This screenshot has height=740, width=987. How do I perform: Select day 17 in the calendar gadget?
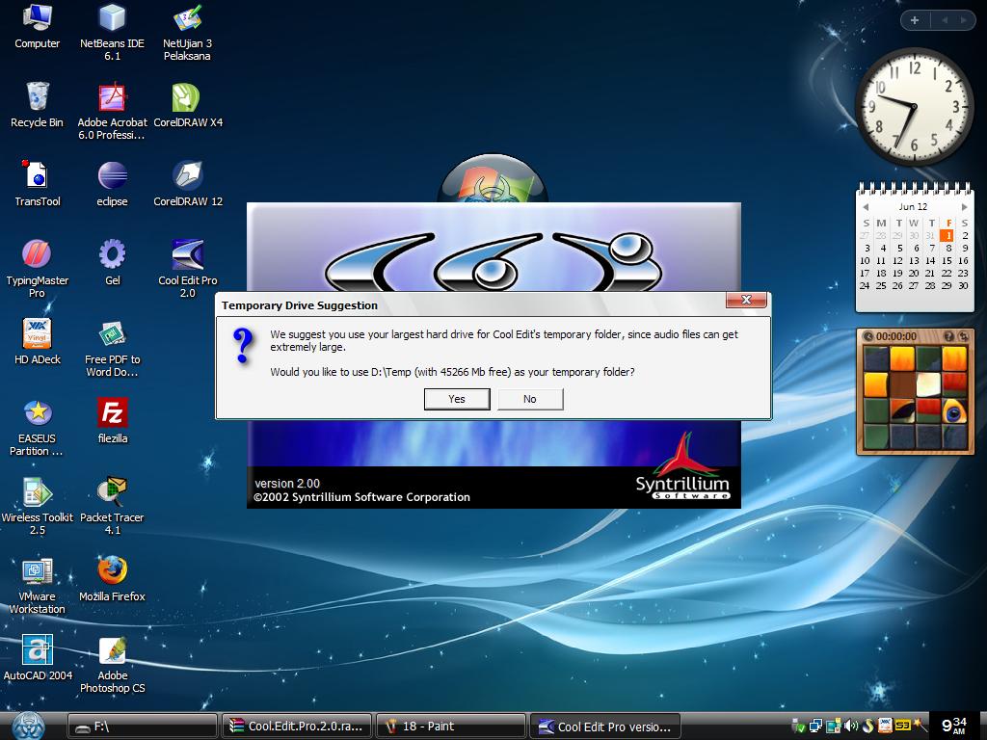click(x=866, y=273)
